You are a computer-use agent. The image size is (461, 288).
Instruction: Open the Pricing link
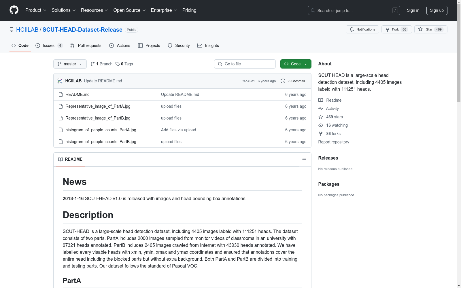189,10
